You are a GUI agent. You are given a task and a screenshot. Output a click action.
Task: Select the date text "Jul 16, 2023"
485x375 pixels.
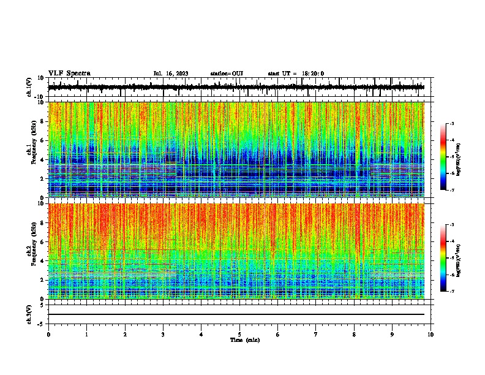pos(171,74)
